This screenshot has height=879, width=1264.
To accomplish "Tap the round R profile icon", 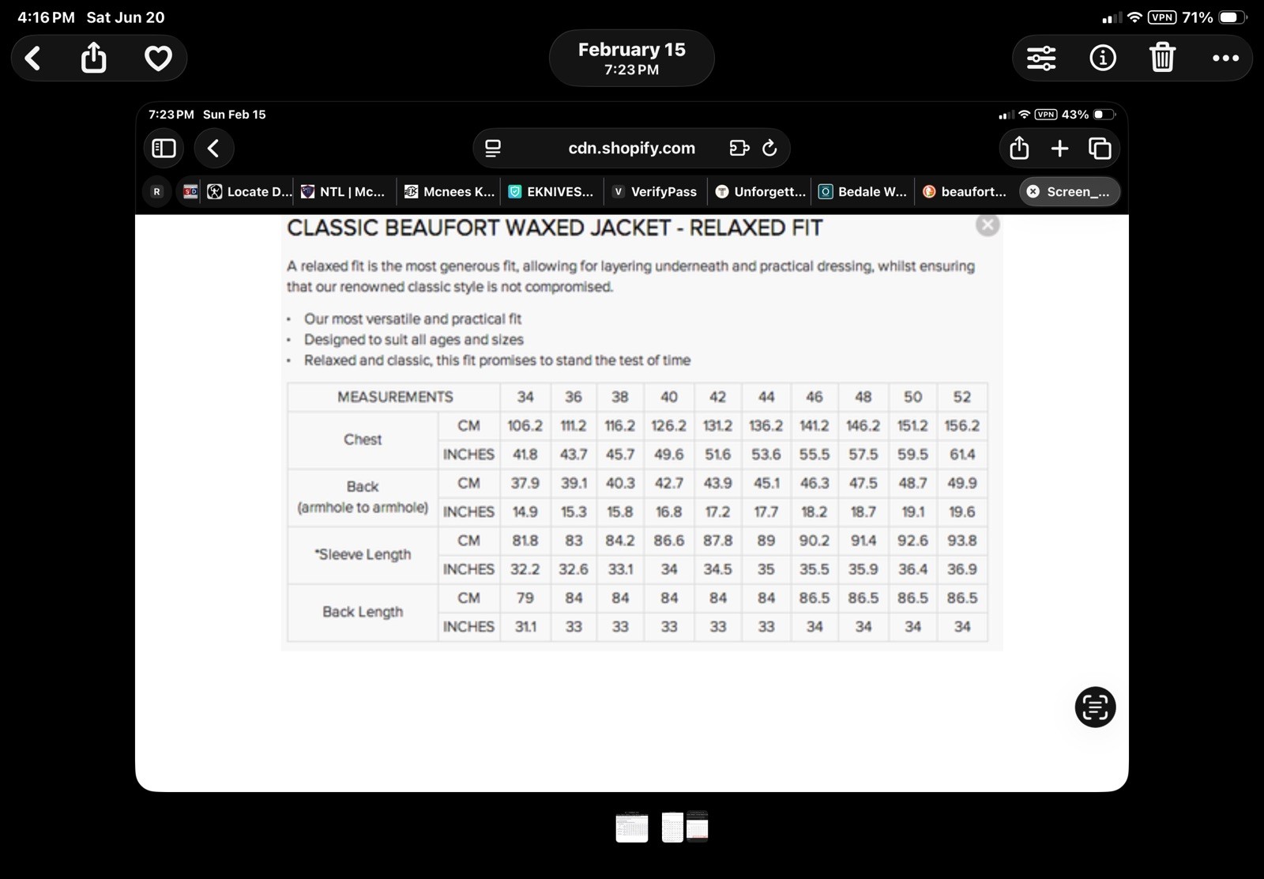I will pos(156,191).
